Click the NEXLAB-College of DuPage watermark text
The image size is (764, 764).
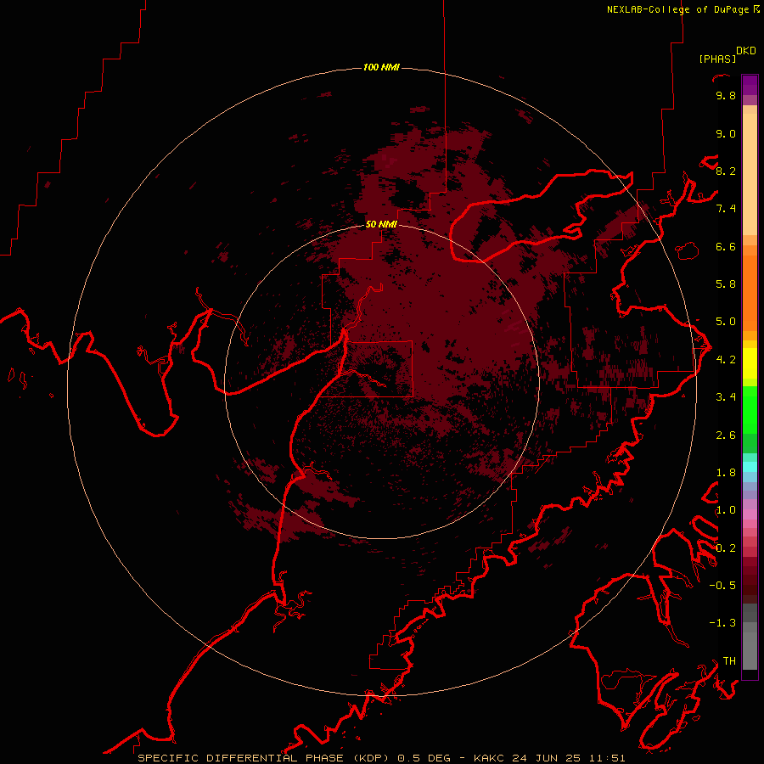tap(683, 9)
